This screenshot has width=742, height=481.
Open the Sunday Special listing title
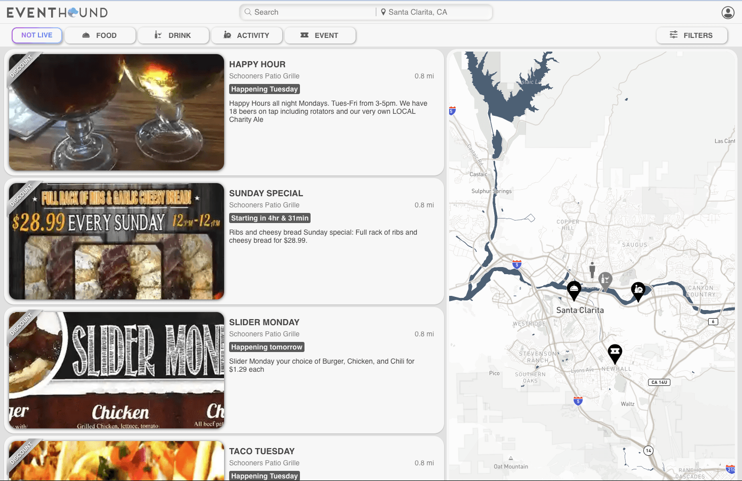[x=266, y=193]
